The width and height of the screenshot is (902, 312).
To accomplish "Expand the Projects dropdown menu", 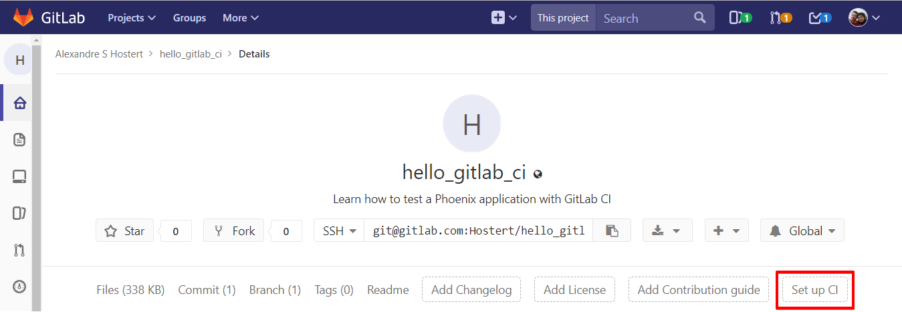I will point(132,18).
